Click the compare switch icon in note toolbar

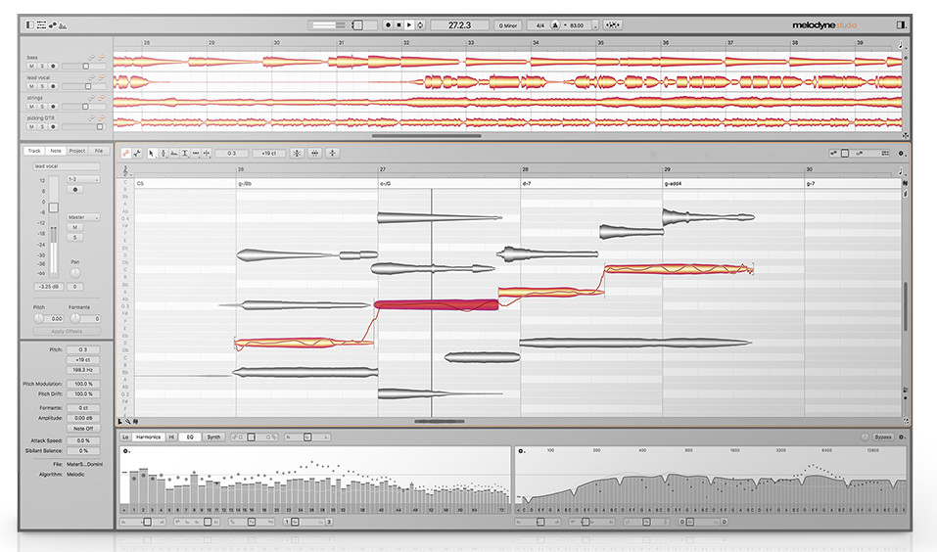coord(137,154)
